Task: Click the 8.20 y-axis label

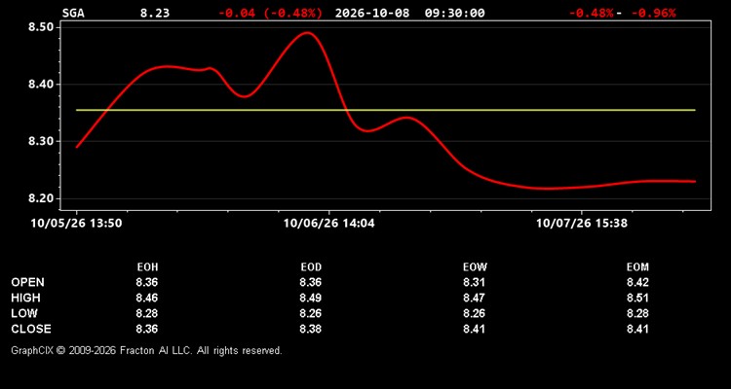Action: click(43, 198)
